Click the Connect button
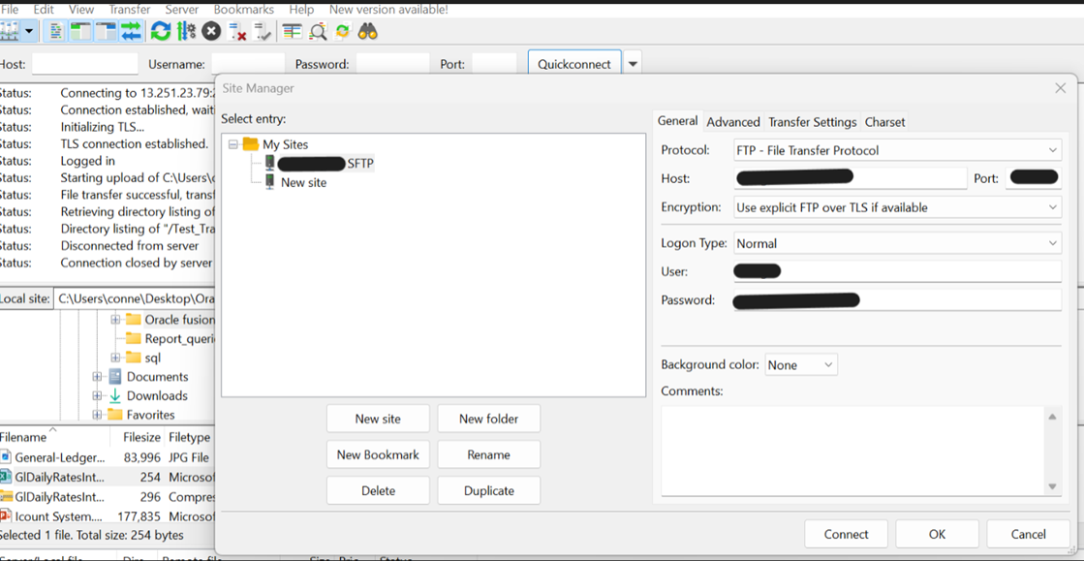 847,534
